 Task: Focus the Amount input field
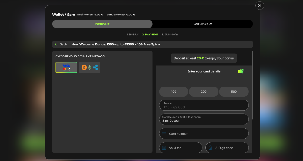204,105
